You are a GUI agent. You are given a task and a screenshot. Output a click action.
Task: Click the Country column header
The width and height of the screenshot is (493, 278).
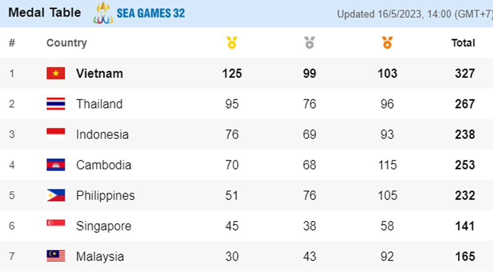pyautogui.click(x=67, y=43)
